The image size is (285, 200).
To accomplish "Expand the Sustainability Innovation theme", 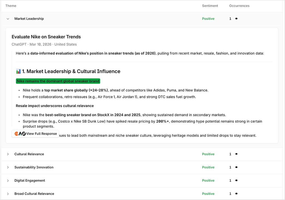I will click(8, 167).
